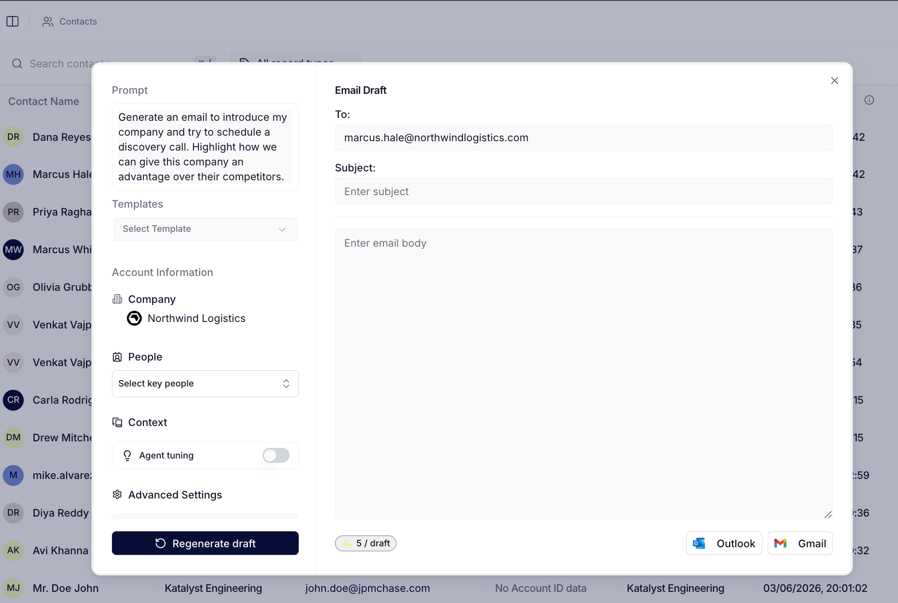Click the Olivia Grubb contact name

point(62,287)
